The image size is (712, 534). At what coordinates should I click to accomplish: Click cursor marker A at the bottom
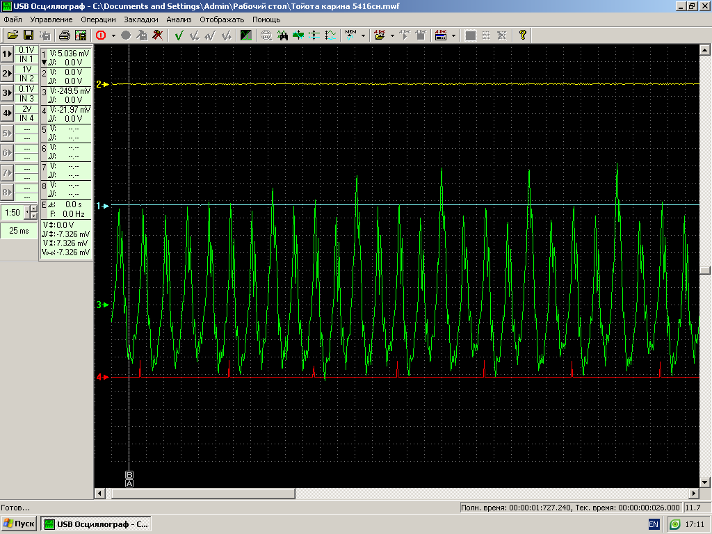(x=129, y=484)
